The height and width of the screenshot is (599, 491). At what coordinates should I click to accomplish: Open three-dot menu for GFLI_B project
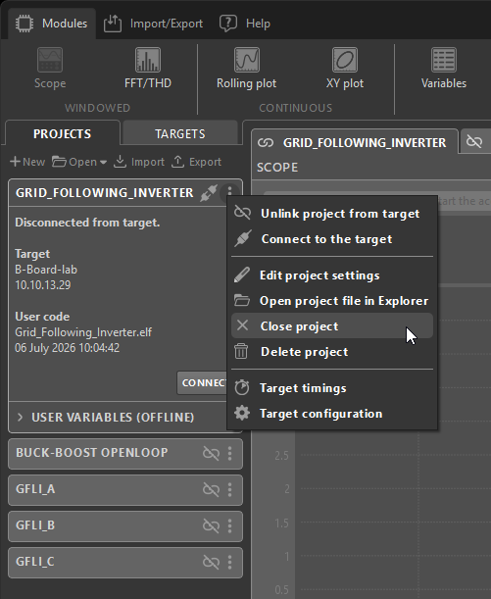(230, 525)
